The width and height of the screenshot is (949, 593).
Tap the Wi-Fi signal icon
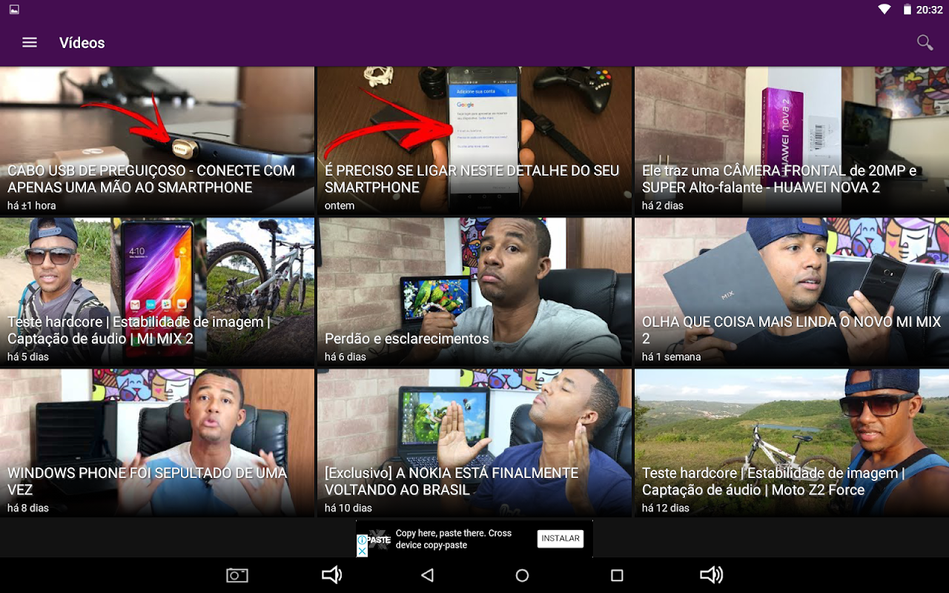click(x=884, y=10)
